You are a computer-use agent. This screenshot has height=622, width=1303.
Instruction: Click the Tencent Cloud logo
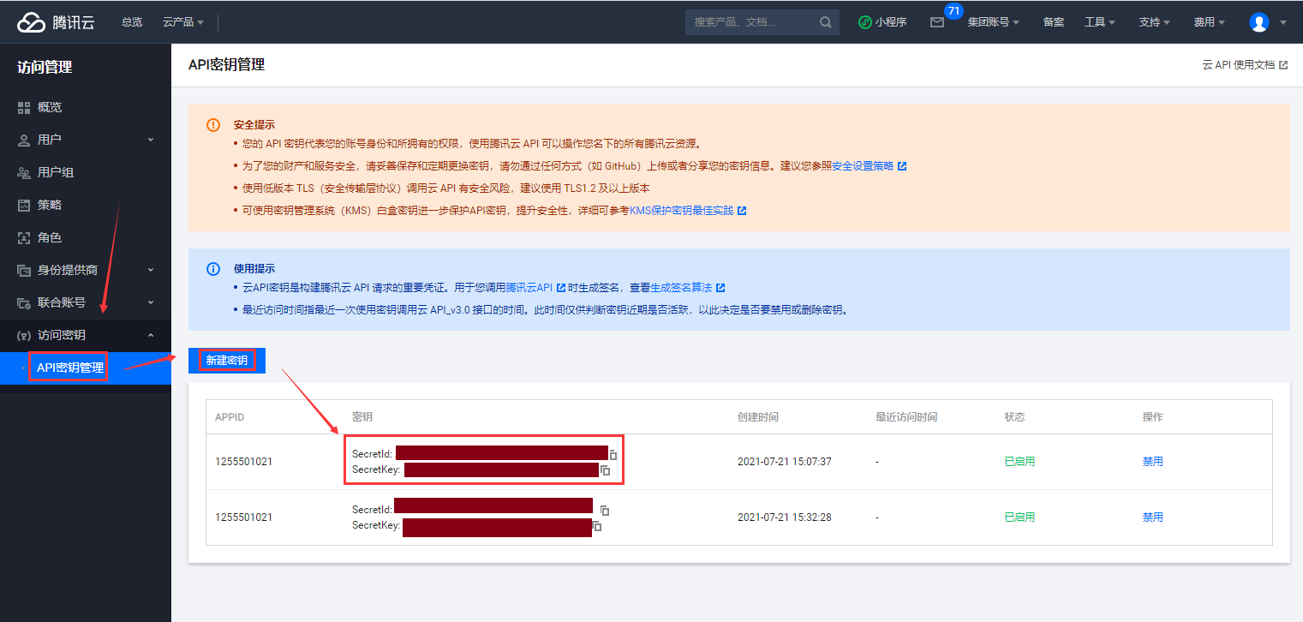coord(57,22)
